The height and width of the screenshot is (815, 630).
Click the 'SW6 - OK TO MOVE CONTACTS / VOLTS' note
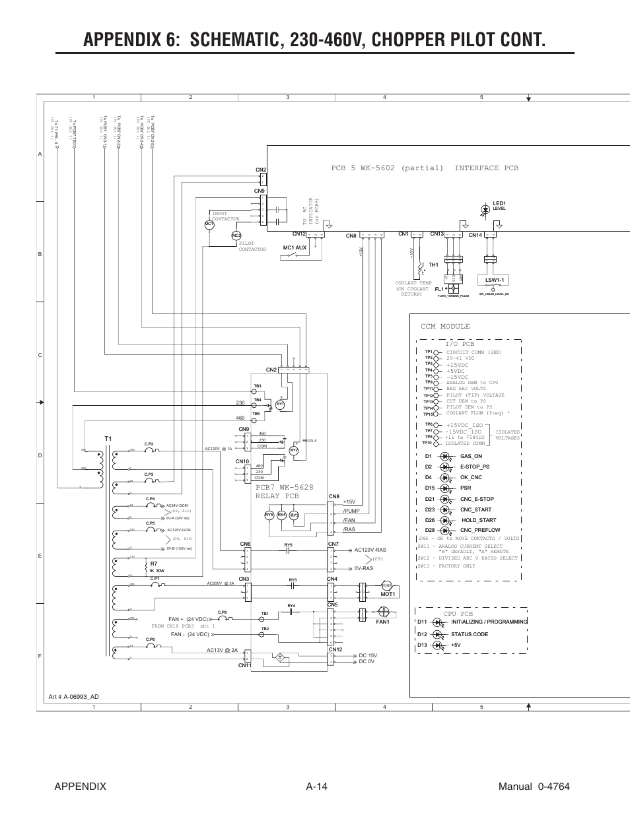point(468,538)
